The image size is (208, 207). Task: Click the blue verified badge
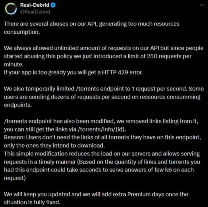53,5
